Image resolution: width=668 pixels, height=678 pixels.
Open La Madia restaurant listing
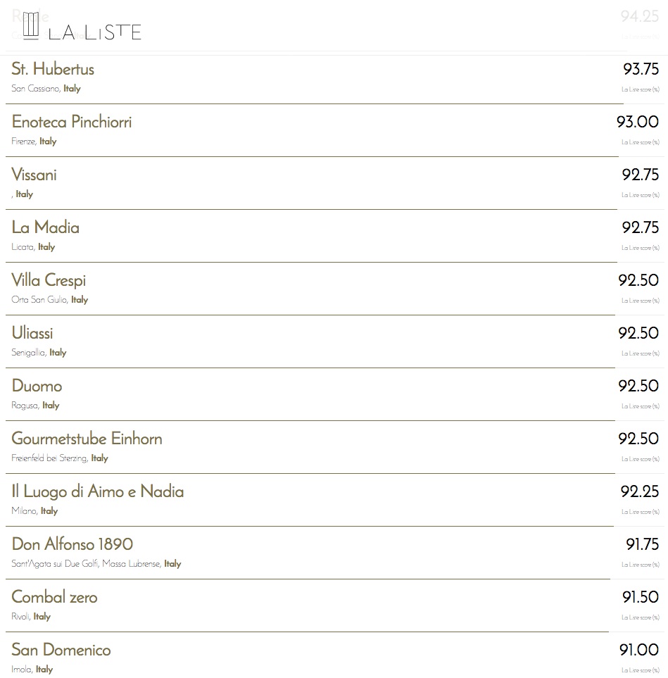tap(46, 227)
